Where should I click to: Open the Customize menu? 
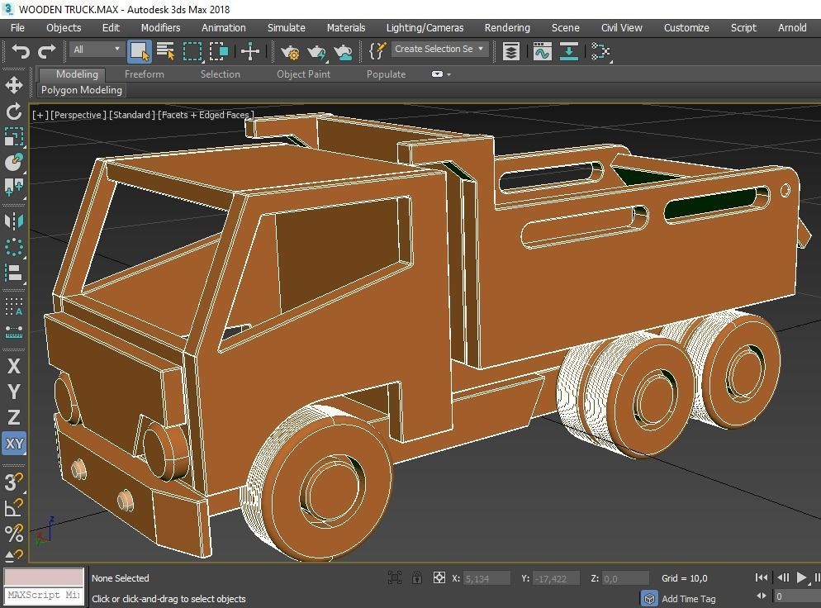click(x=686, y=28)
